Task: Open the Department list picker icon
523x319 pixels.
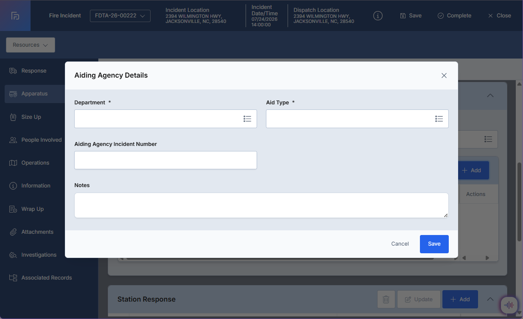Action: coord(247,119)
